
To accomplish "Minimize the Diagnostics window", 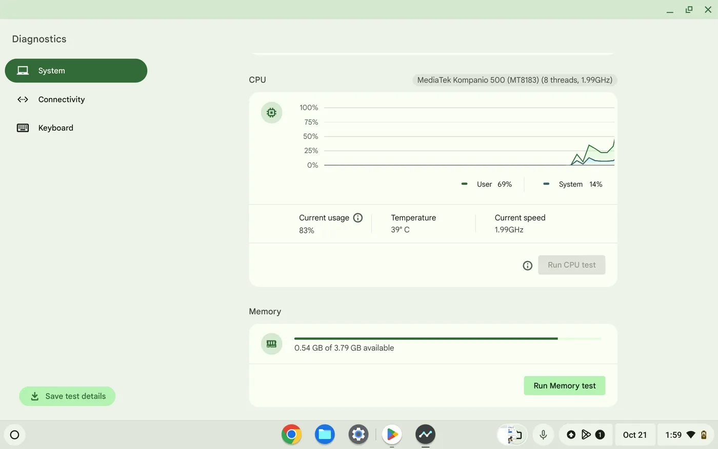I will 670,10.
